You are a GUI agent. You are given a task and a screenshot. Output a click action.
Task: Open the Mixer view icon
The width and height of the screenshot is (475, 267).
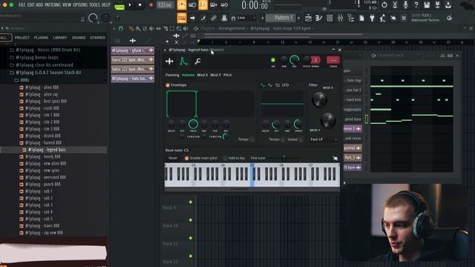point(340,18)
